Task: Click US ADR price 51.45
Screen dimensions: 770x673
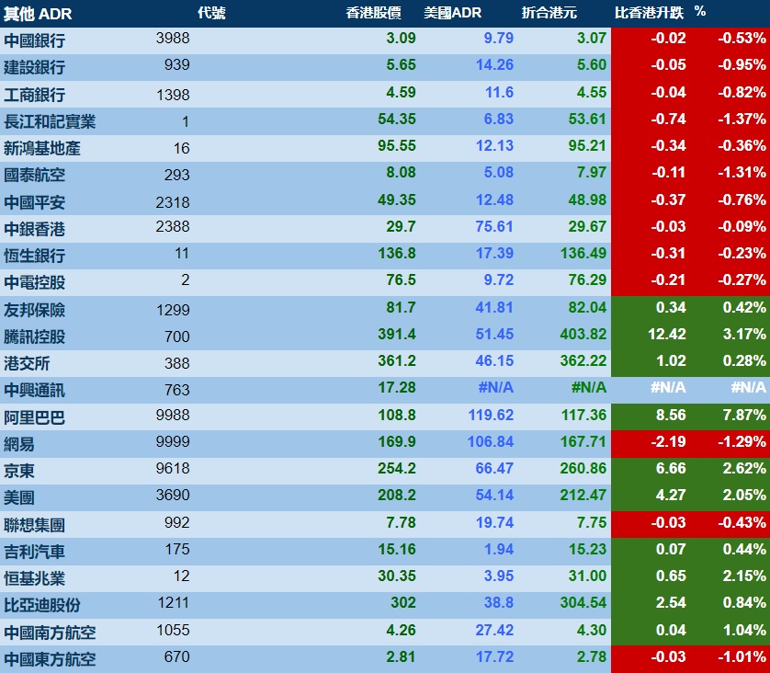Action: [494, 334]
